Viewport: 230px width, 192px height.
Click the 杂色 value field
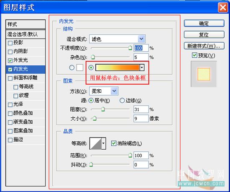141,57
